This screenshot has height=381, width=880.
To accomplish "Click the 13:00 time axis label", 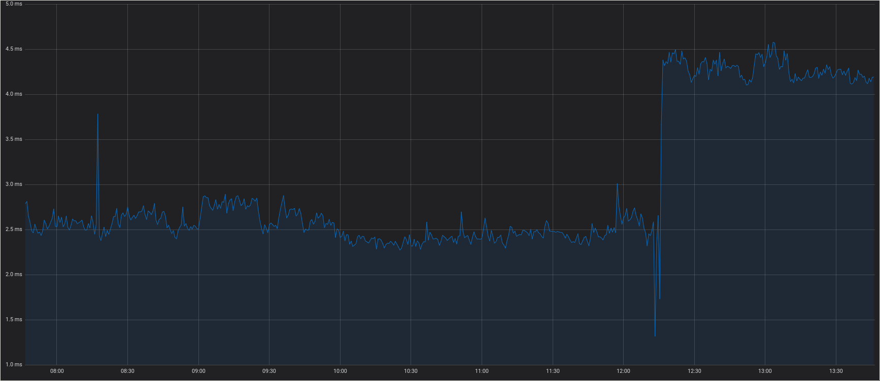I will 765,371.
